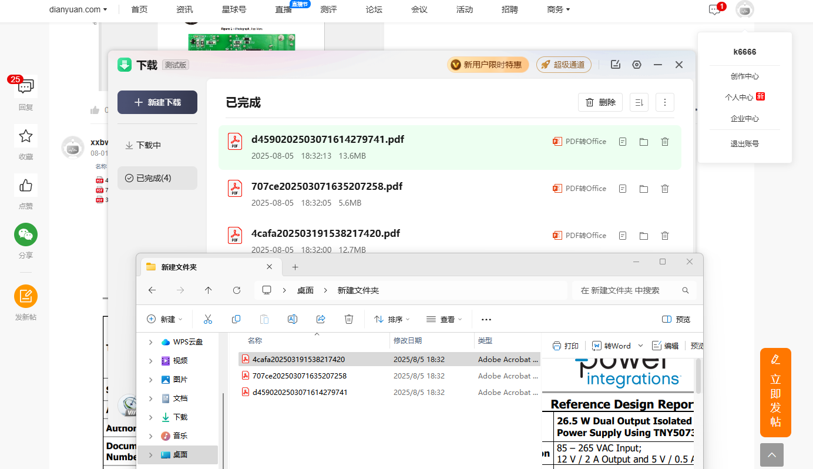Click the sort list icon beside delete button
Viewport: 813px width, 469px height.
(x=639, y=102)
